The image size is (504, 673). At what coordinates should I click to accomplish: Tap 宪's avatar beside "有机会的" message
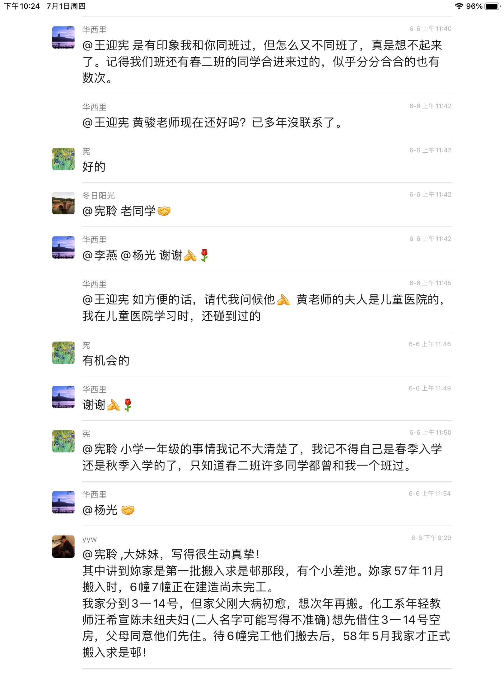click(x=63, y=353)
